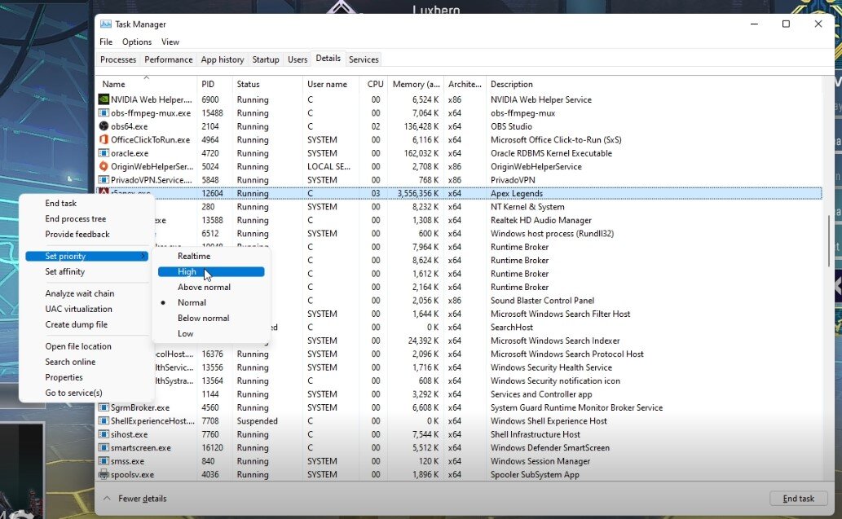Click the Task Manager title bar icon
This screenshot has height=519, width=842.
[106, 24]
